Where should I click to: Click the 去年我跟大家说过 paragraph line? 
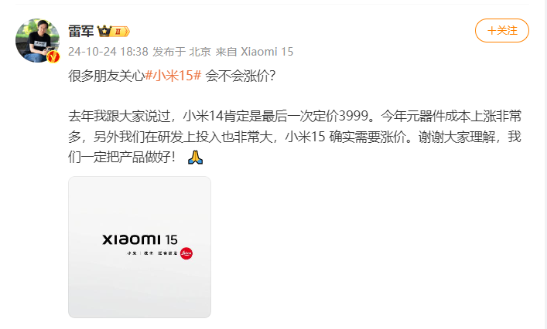(295, 116)
